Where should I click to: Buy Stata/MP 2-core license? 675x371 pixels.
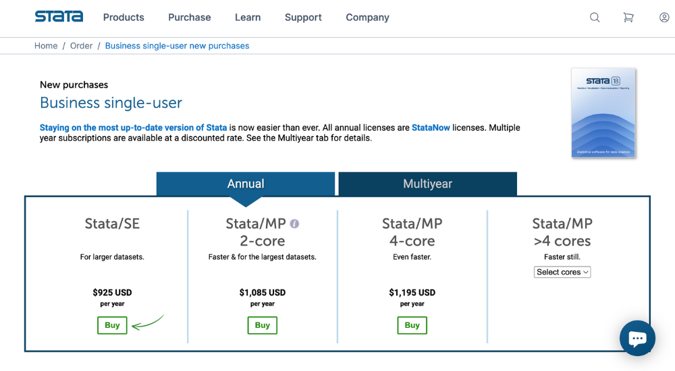[x=262, y=325]
